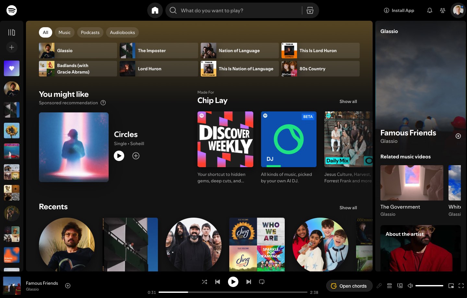Screen dimensions: 467x298
Task: Install the desktop app
Action: (x=399, y=10)
